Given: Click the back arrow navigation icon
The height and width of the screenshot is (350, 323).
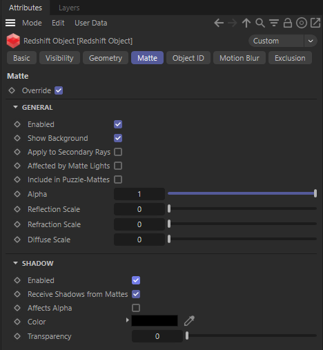Looking at the screenshot, I should [x=219, y=23].
